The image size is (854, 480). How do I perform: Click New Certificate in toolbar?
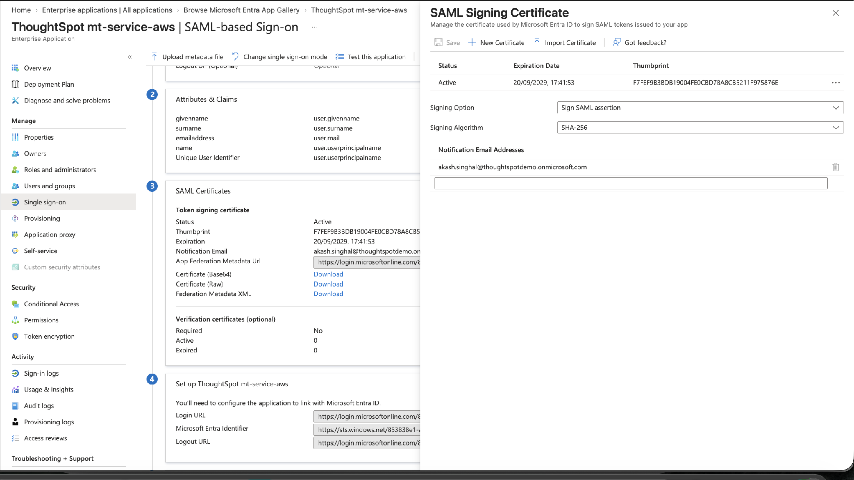coord(496,43)
